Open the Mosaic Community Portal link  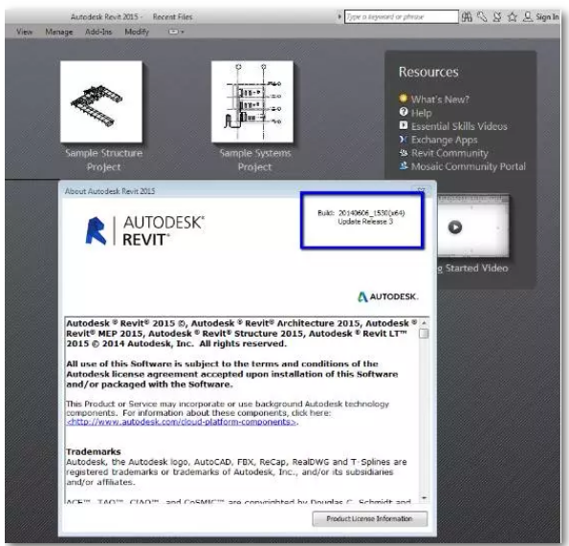coord(469,166)
